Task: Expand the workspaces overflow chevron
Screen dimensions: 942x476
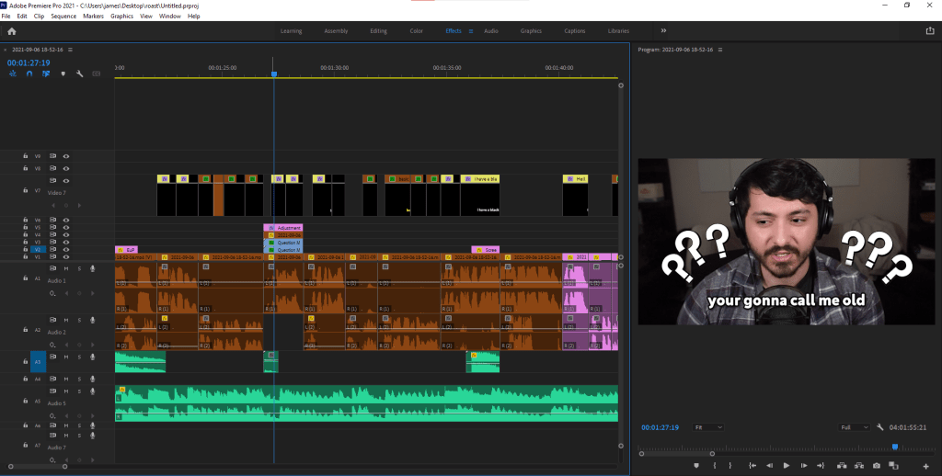Action: point(663,30)
